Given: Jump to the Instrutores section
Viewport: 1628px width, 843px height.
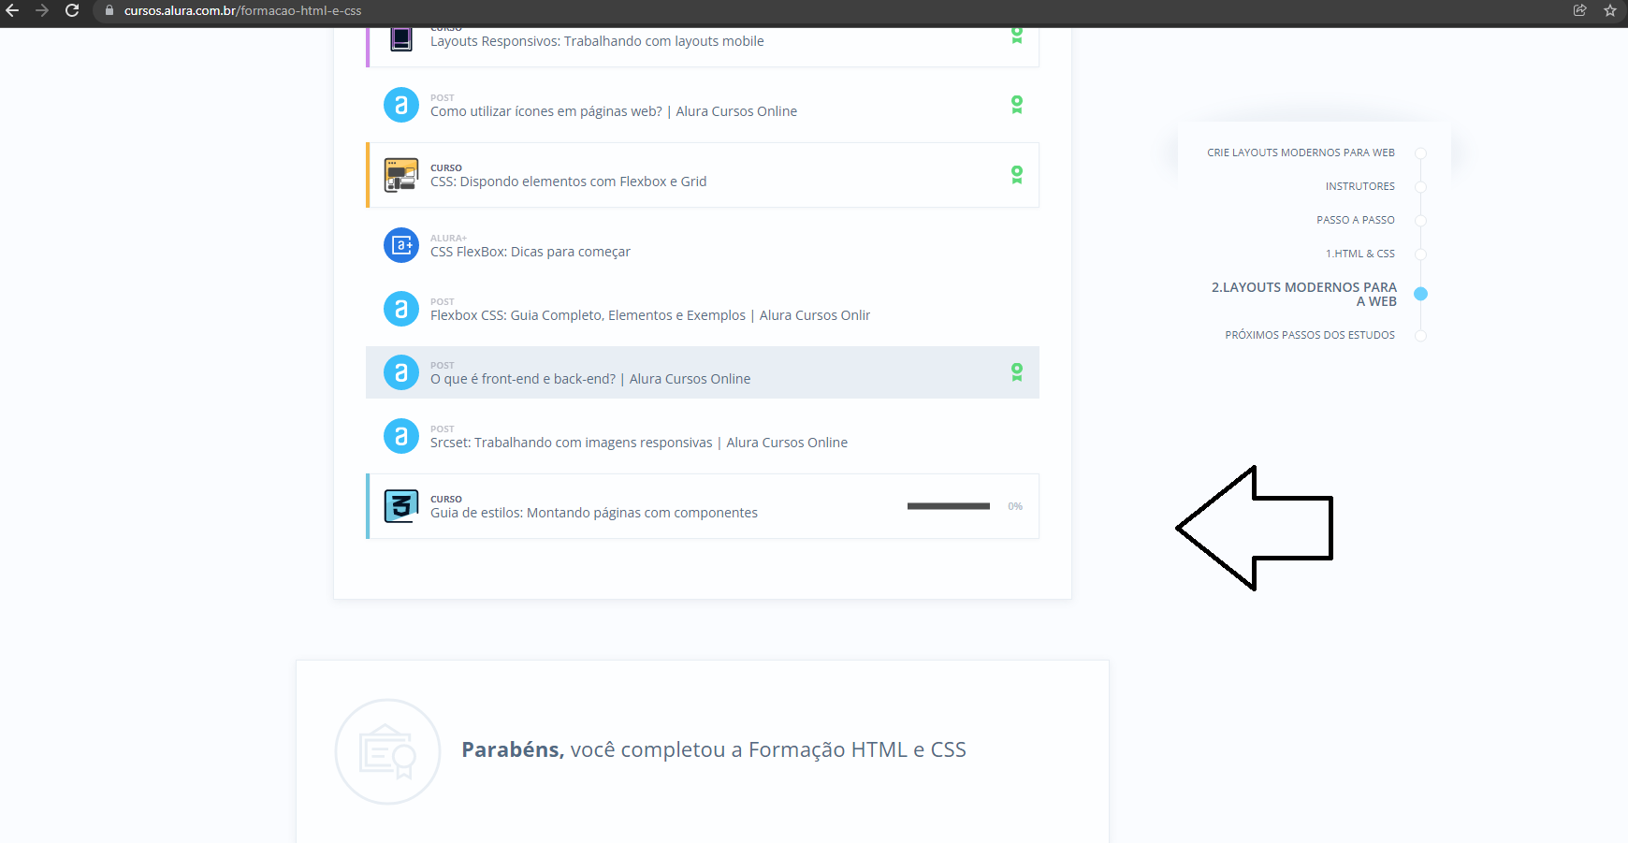Looking at the screenshot, I should coord(1359,186).
